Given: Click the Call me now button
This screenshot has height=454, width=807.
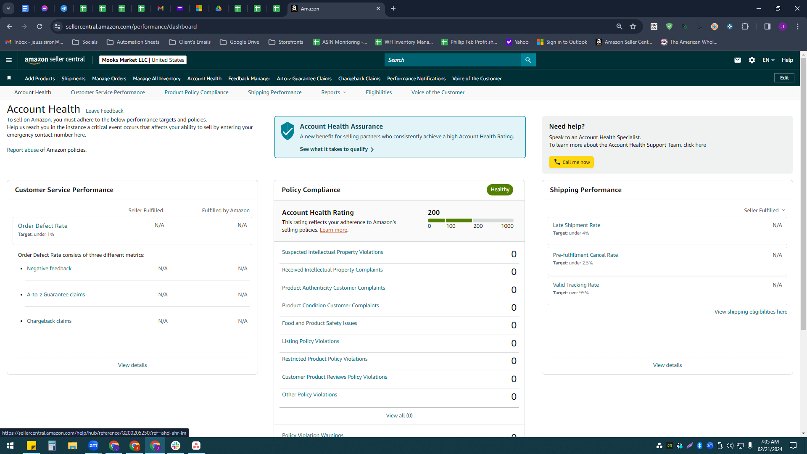Looking at the screenshot, I should click(x=571, y=162).
